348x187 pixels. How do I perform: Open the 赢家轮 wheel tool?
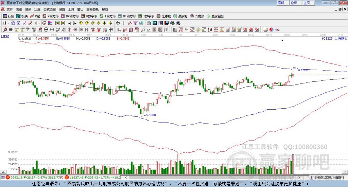click(x=180, y=16)
